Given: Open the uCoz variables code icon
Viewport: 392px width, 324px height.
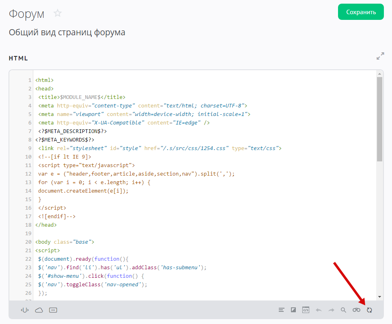Looking at the screenshot, I should (25, 310).
